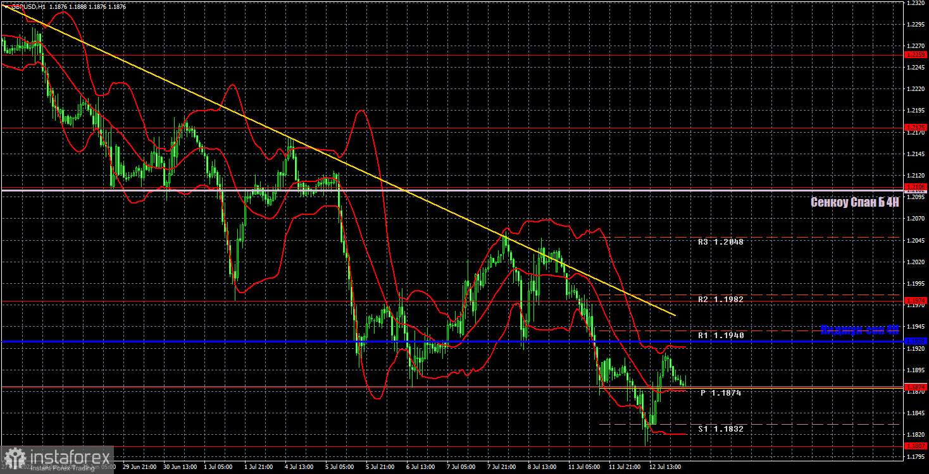Click the 5 Jul 05:00 time label
Screen dimensions: 929x474
click(339, 467)
